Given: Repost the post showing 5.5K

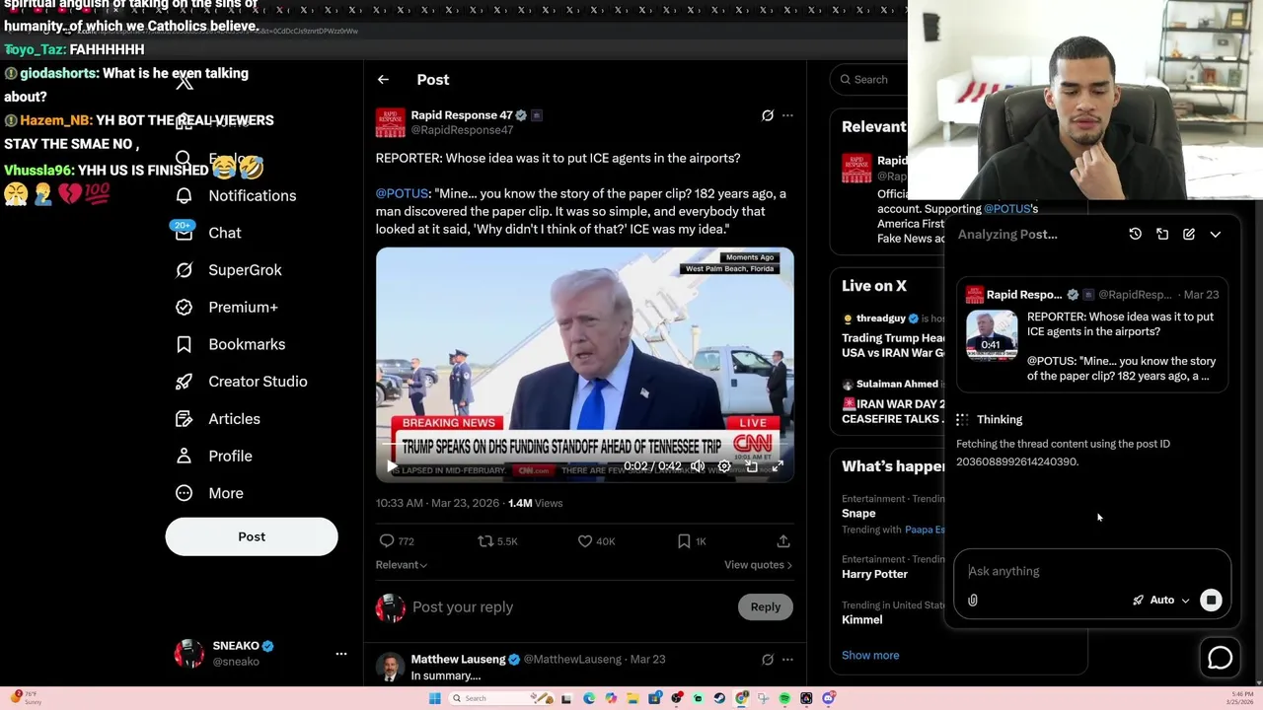Looking at the screenshot, I should click(x=497, y=541).
